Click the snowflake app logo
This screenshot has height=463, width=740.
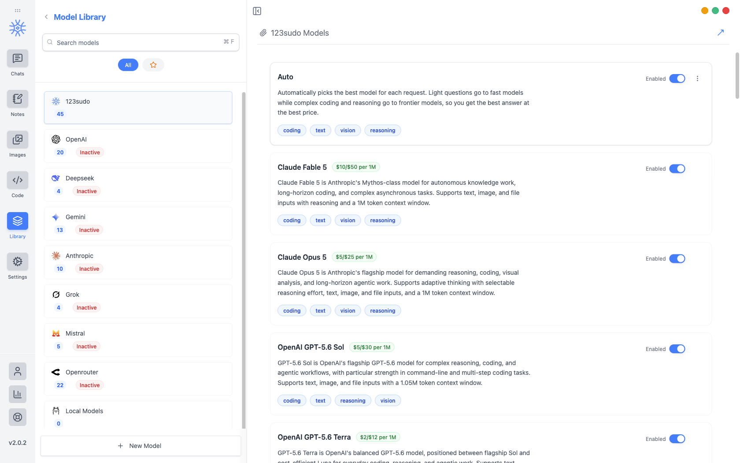tap(18, 28)
